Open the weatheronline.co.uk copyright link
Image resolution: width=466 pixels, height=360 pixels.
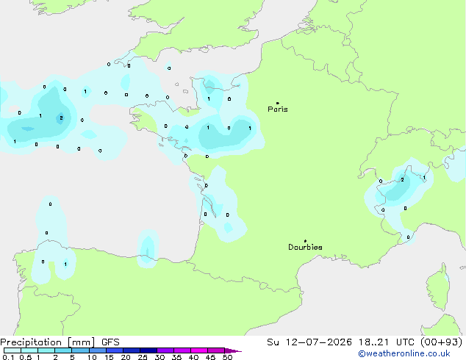coord(404,353)
